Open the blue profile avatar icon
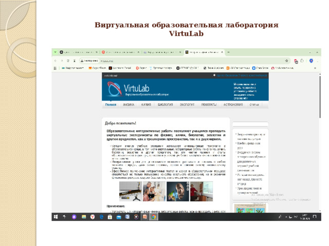Viewport: 329px width, 246px height. (311, 60)
